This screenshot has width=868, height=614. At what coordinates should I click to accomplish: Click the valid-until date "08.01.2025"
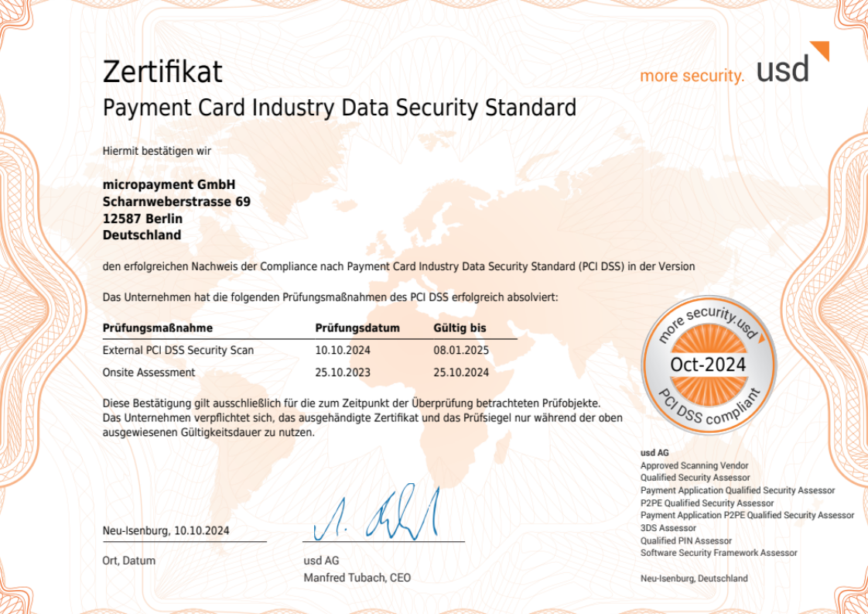coord(461,350)
